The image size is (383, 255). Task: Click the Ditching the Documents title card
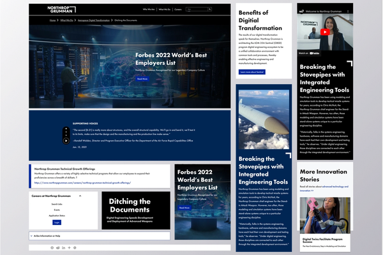point(136,210)
